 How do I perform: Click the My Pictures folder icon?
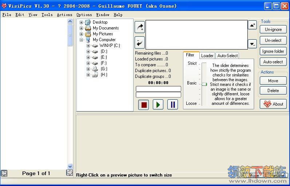tap(88, 34)
